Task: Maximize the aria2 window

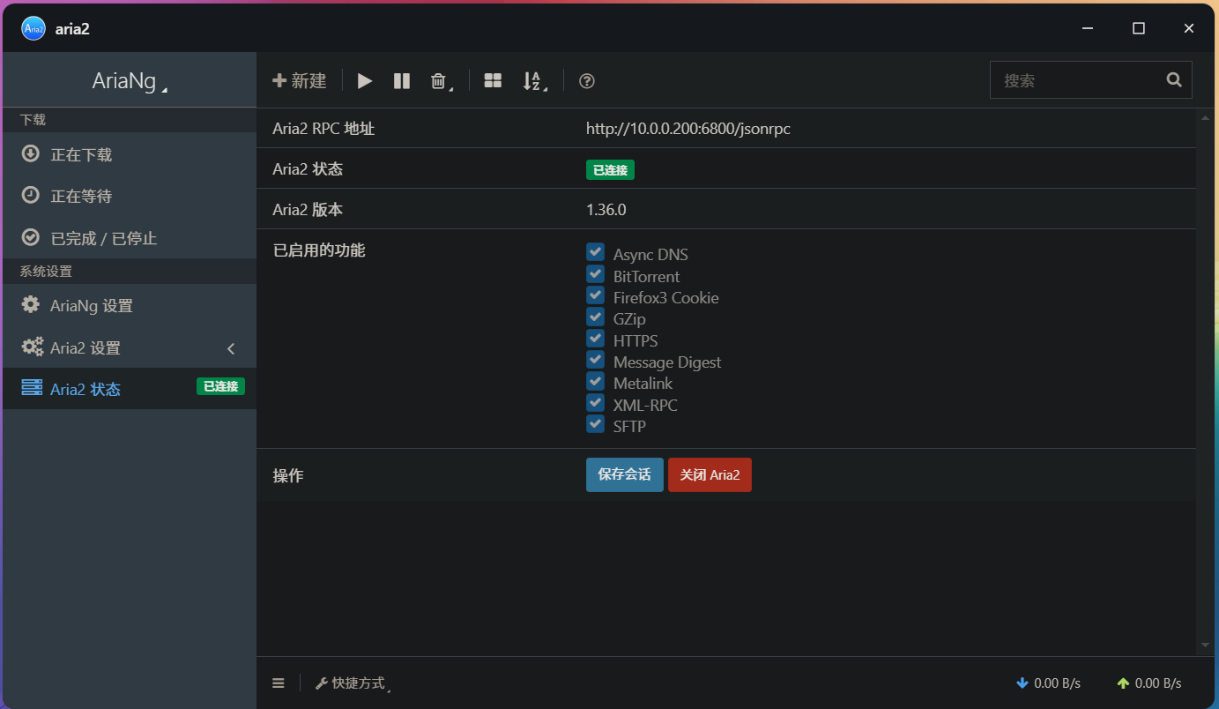Action: tap(1139, 28)
